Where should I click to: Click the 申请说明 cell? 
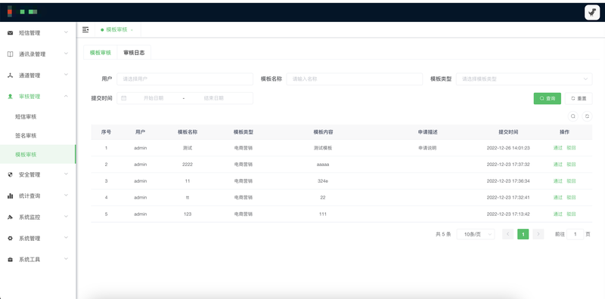427,148
